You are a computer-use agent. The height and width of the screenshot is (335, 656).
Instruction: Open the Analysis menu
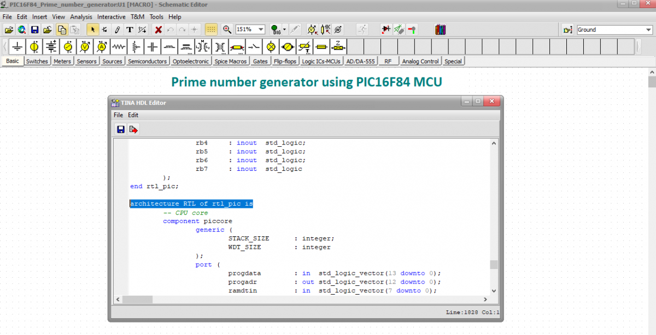pyautogui.click(x=81, y=16)
